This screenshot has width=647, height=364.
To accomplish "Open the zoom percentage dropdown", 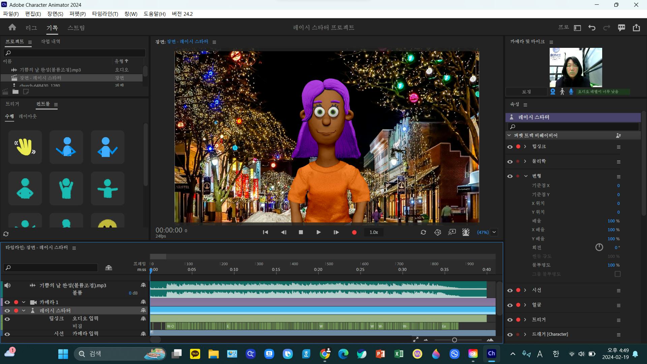I will [x=494, y=232].
